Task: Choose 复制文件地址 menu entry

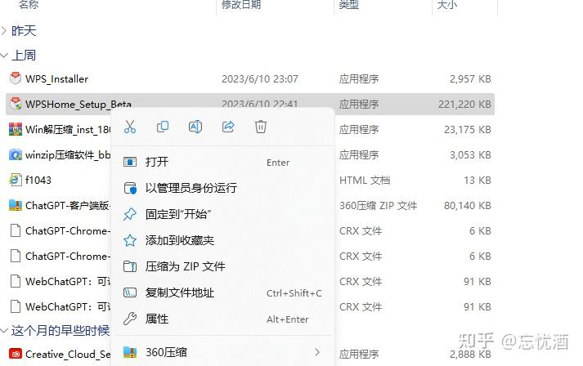Action: pos(222,292)
